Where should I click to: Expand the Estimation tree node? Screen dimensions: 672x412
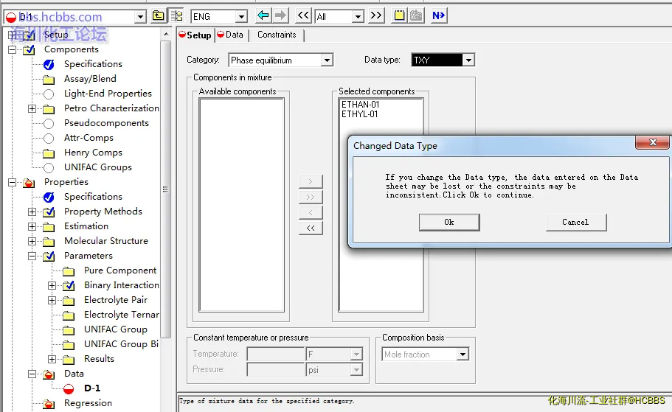click(32, 226)
